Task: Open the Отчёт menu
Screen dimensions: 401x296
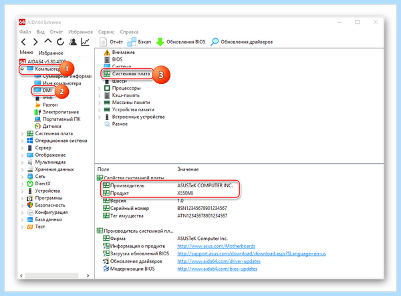Action: pos(56,32)
